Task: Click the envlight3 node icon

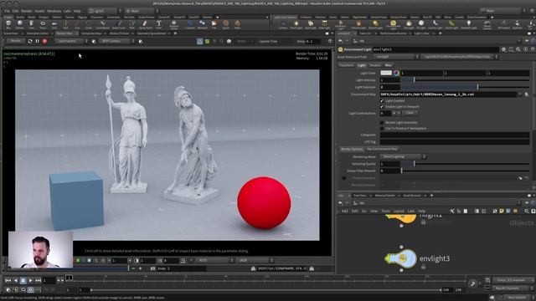Action: click(x=402, y=258)
